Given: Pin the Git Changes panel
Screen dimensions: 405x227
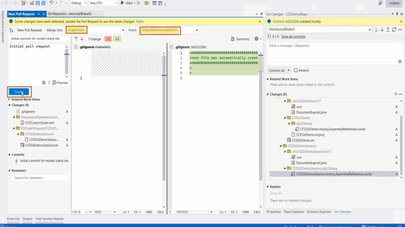Looking at the screenshot, I should [x=397, y=14].
